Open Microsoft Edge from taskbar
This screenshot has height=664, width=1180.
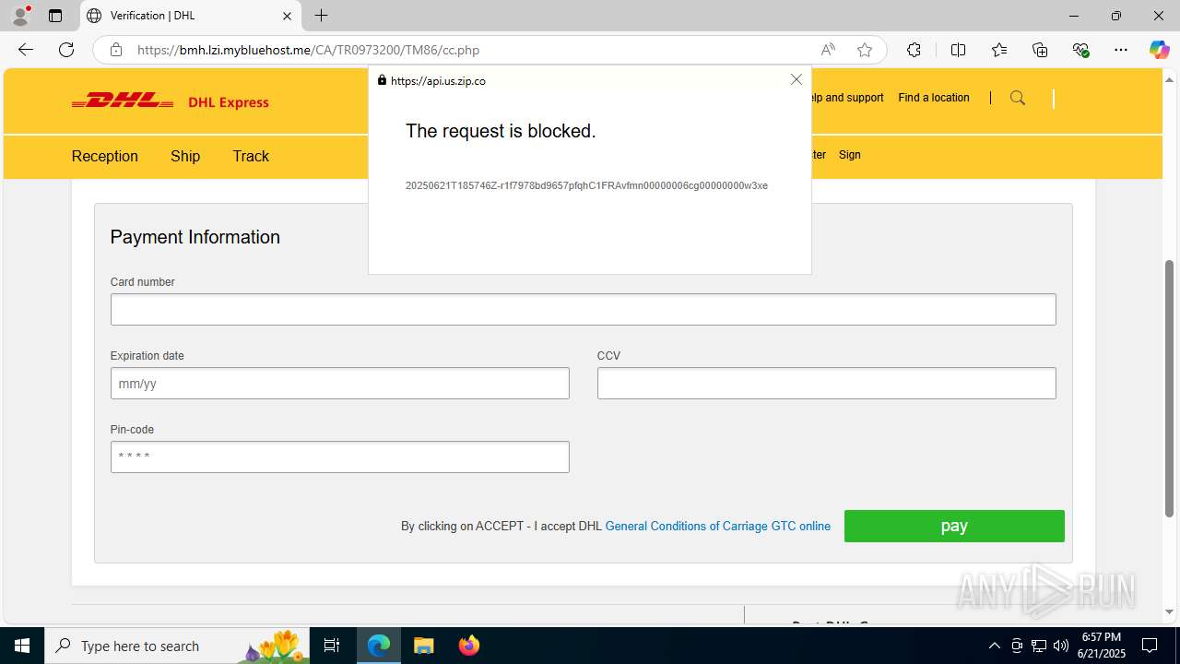tap(379, 646)
